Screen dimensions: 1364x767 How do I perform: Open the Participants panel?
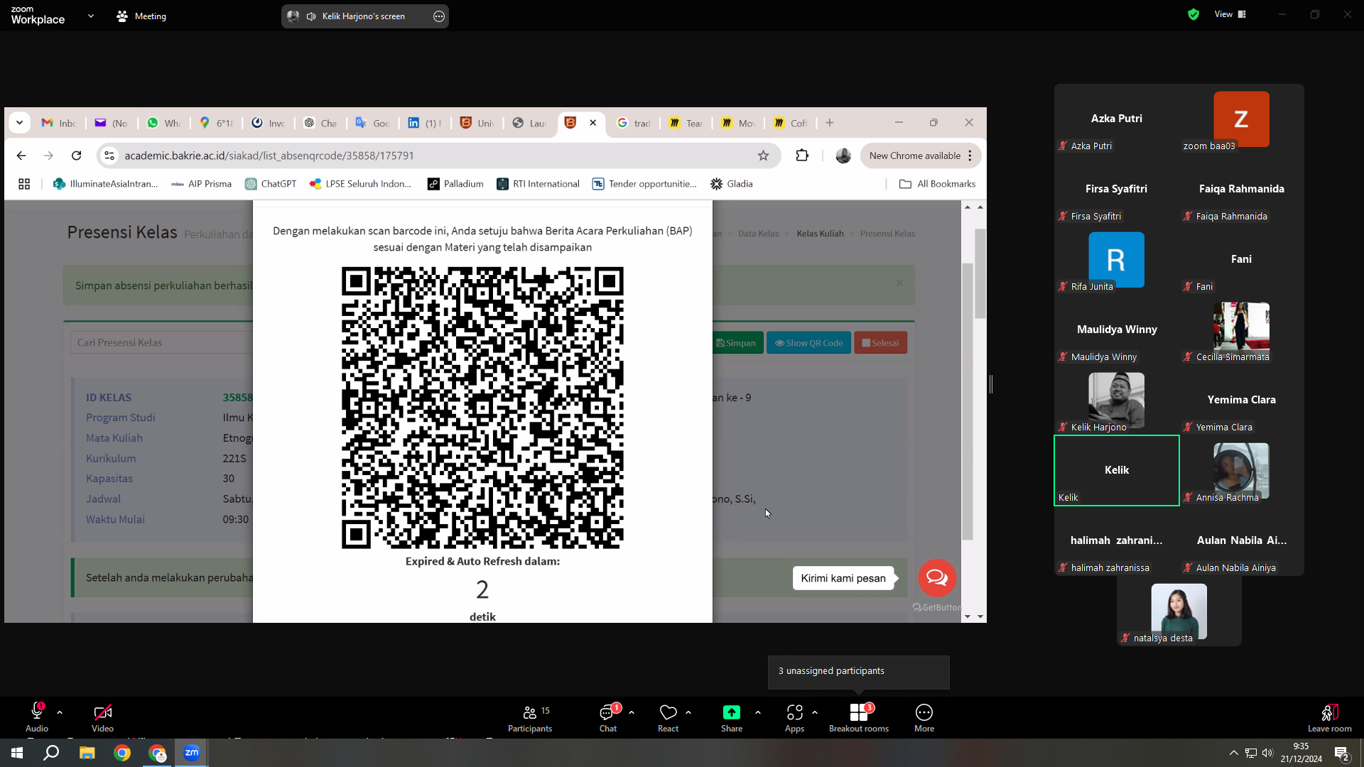click(x=530, y=717)
